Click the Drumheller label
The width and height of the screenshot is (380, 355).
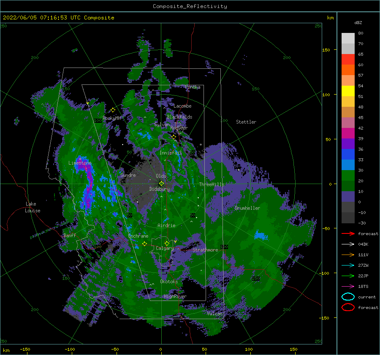(247, 208)
